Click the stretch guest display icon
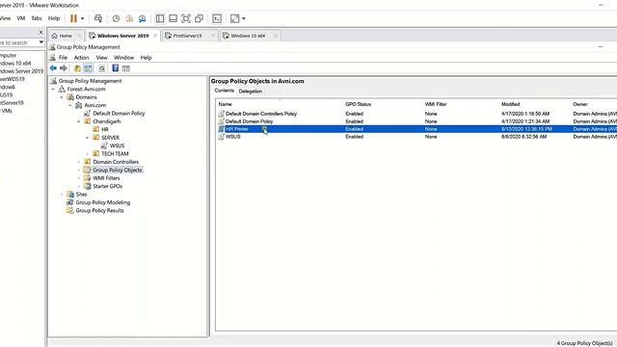This screenshot has width=617, height=347. click(x=235, y=18)
